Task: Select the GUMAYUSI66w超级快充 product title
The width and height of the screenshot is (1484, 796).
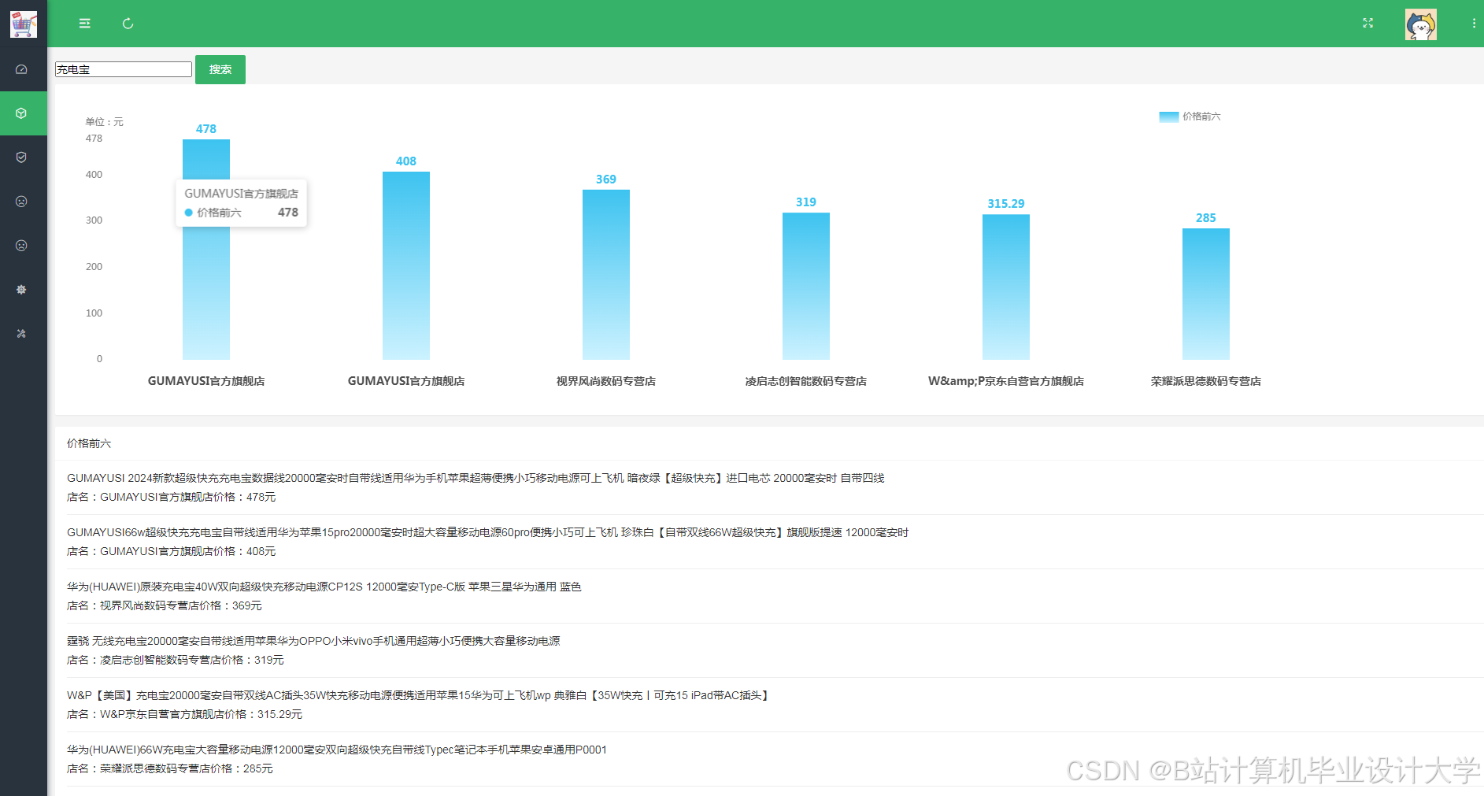Action: (x=488, y=532)
